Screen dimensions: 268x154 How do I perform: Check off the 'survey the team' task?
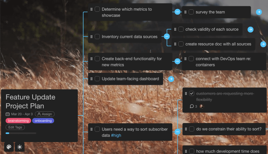click(191, 12)
